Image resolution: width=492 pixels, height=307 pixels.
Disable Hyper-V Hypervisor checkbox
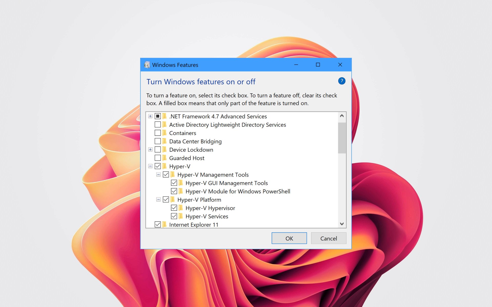click(x=174, y=208)
